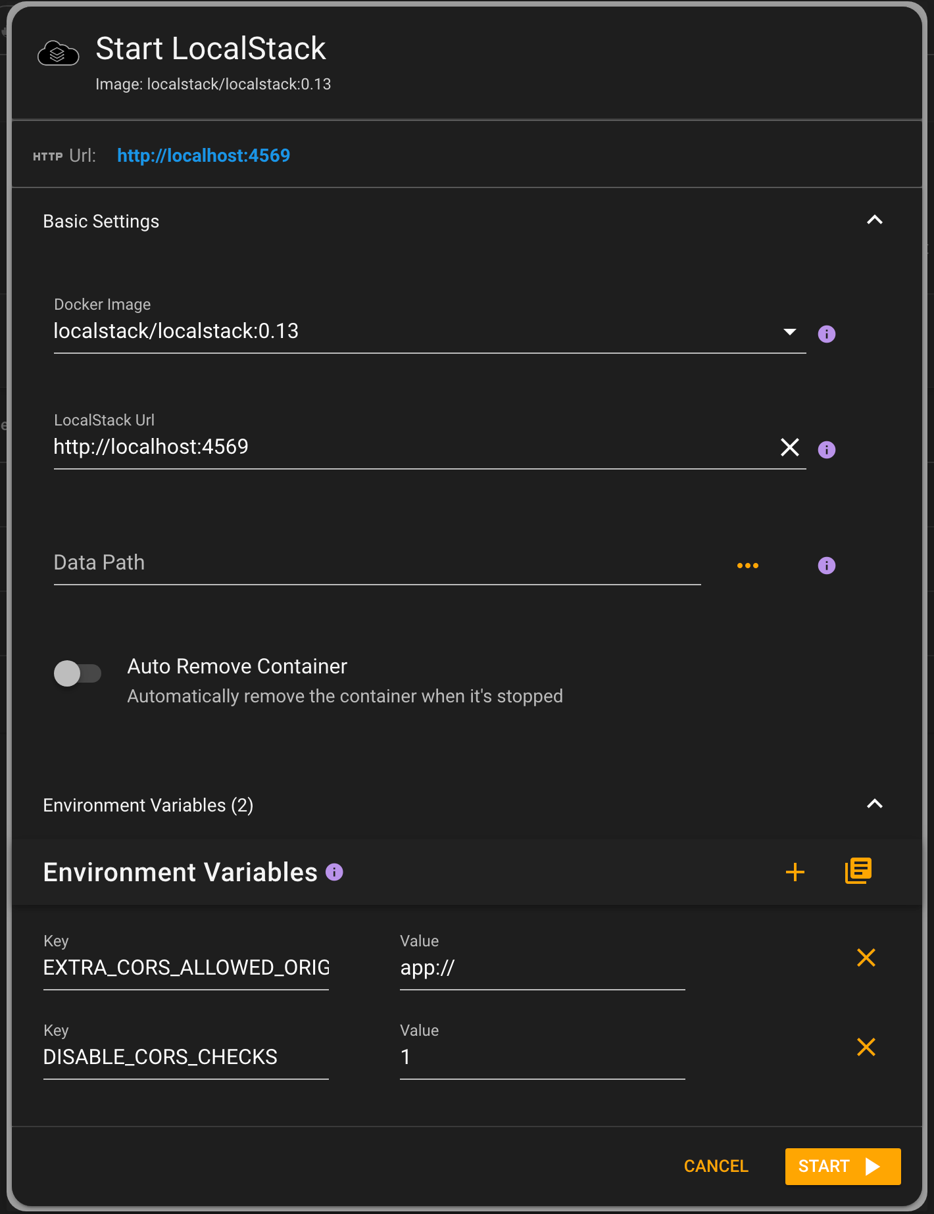
Task: Show info for LocalStack Url field
Action: [x=826, y=450]
